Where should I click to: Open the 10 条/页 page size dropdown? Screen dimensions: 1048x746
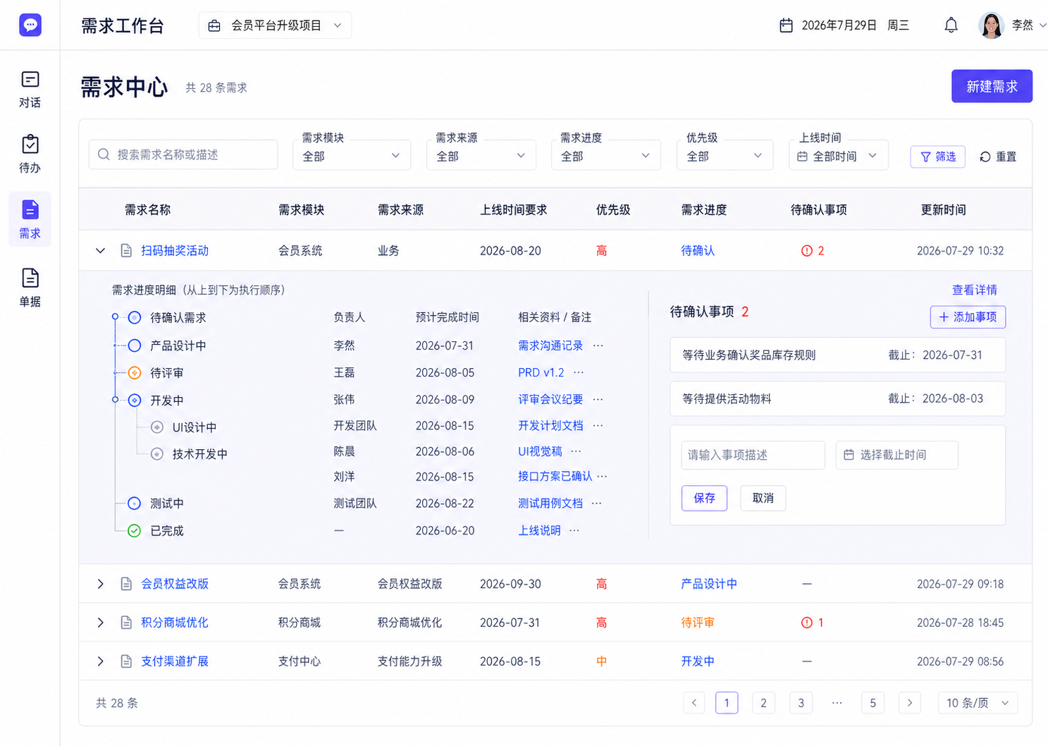[x=978, y=703]
